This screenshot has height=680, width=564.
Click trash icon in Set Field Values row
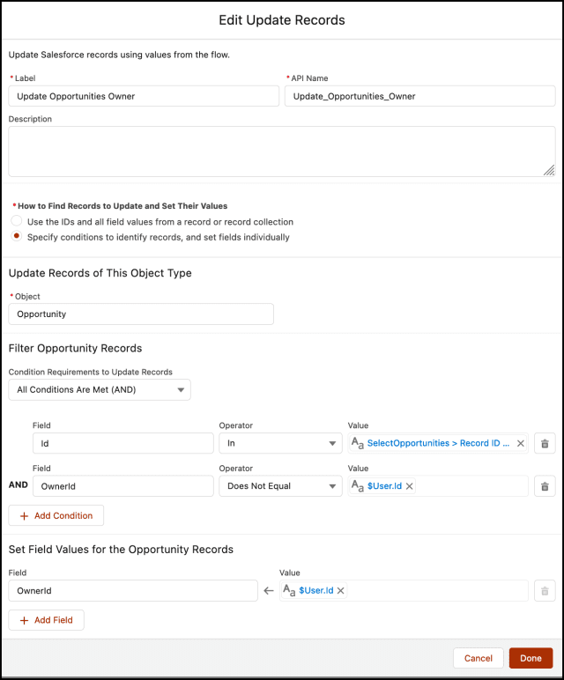(545, 590)
